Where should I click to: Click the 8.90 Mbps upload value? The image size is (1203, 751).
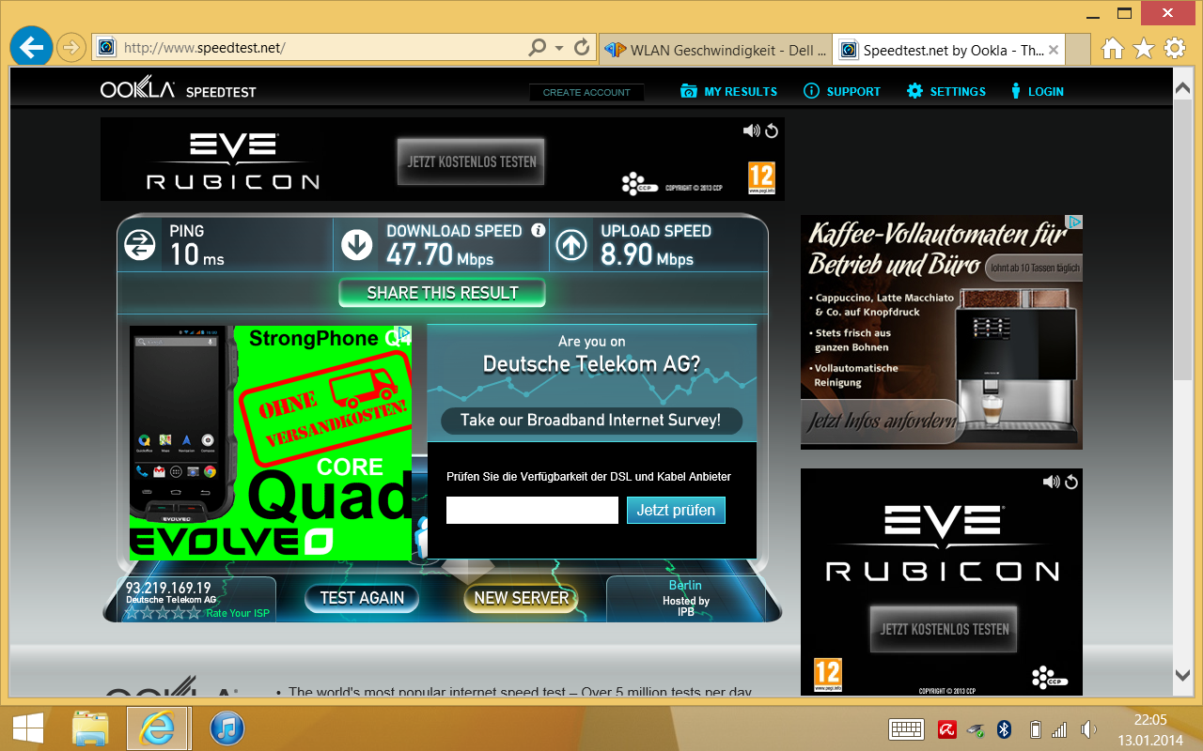tap(647, 255)
